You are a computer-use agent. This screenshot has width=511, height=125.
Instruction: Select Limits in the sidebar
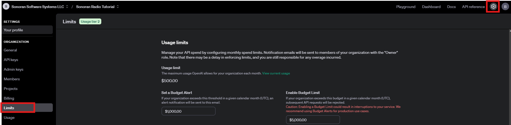pyautogui.click(x=27, y=108)
